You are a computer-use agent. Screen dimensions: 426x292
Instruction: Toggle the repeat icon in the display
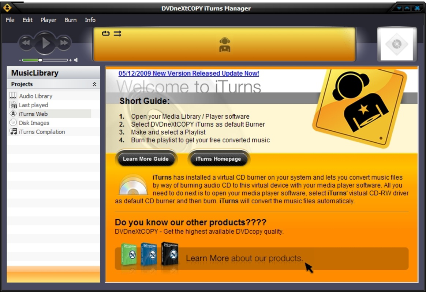(x=106, y=33)
